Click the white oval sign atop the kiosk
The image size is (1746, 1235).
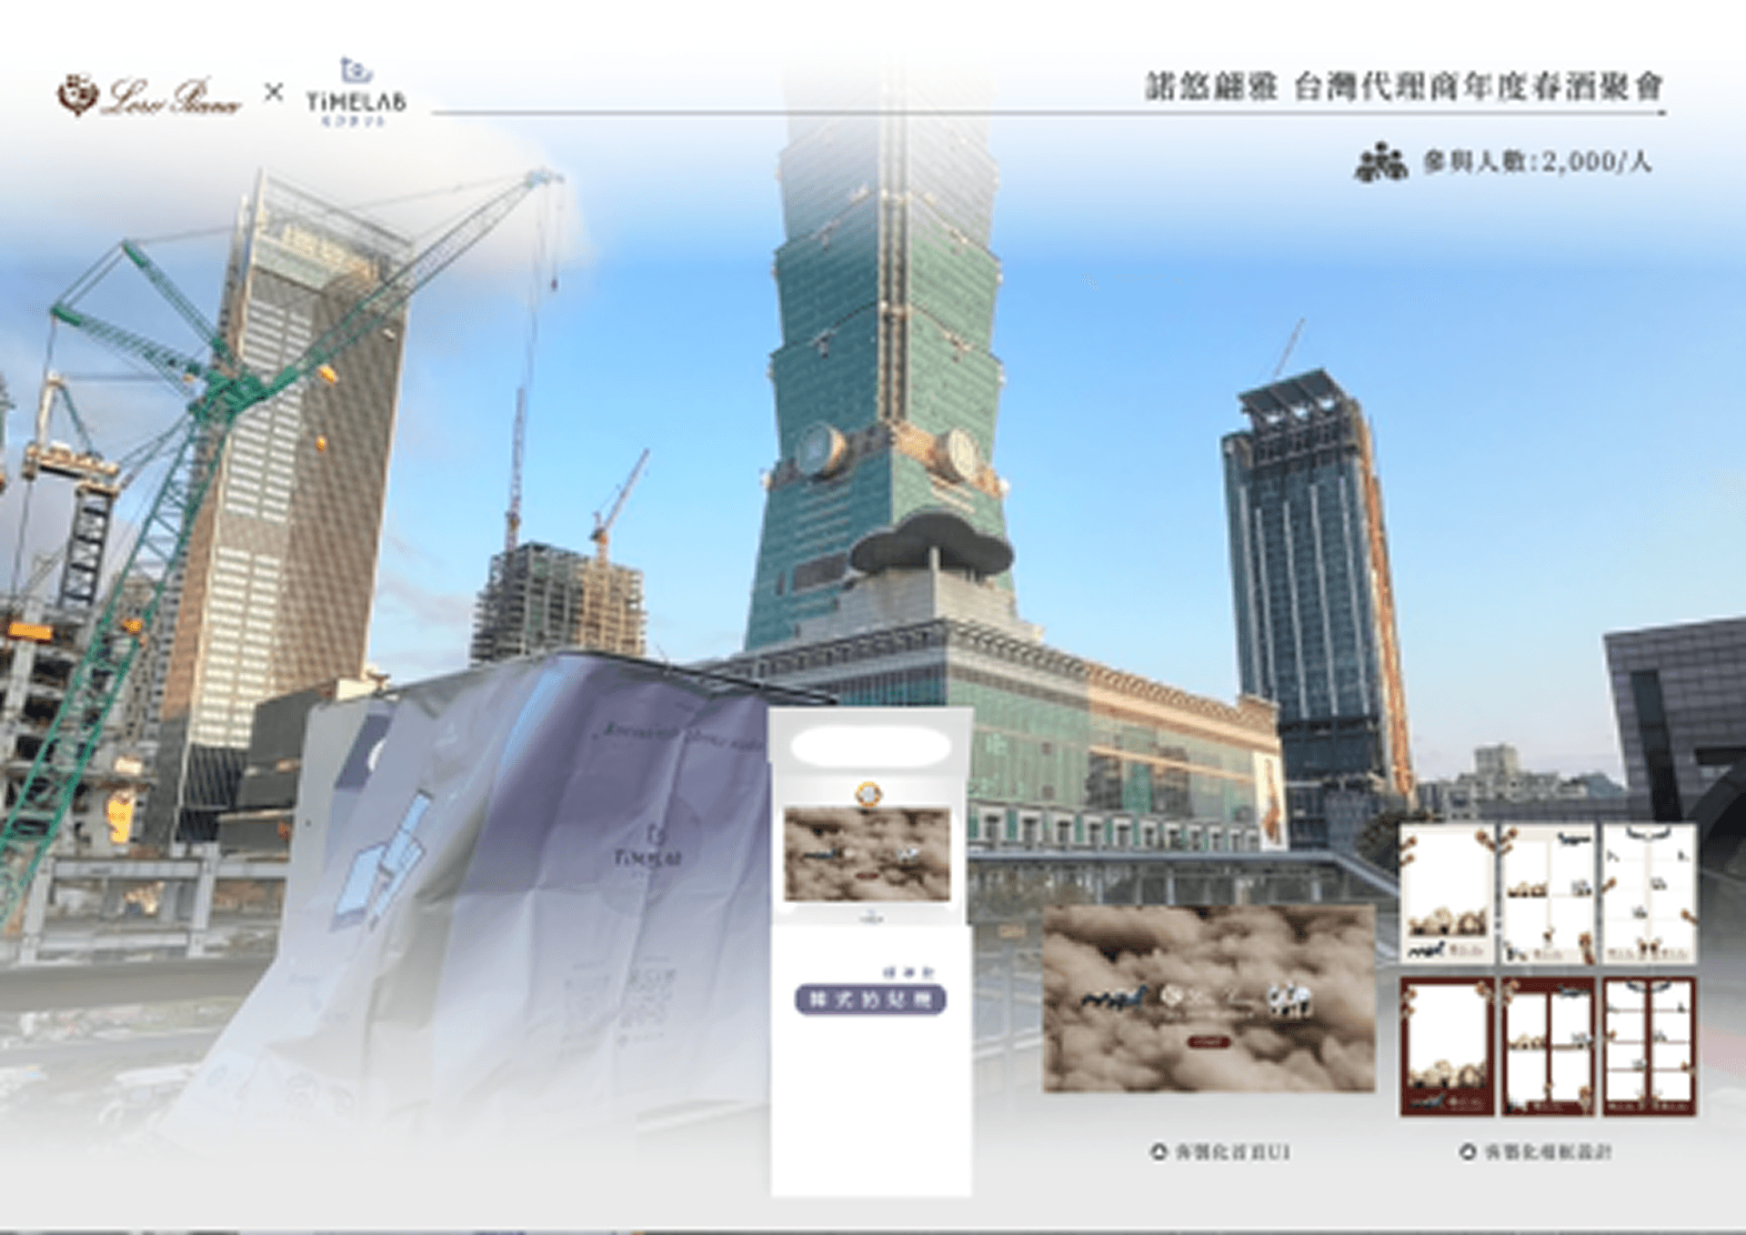870,746
